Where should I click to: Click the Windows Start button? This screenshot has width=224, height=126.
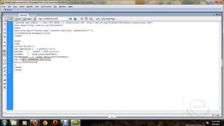[5, 123]
